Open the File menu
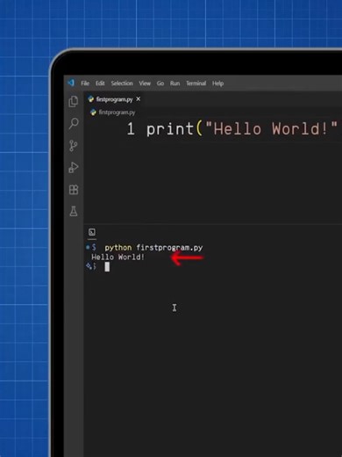This screenshot has height=457, width=342. (x=85, y=83)
